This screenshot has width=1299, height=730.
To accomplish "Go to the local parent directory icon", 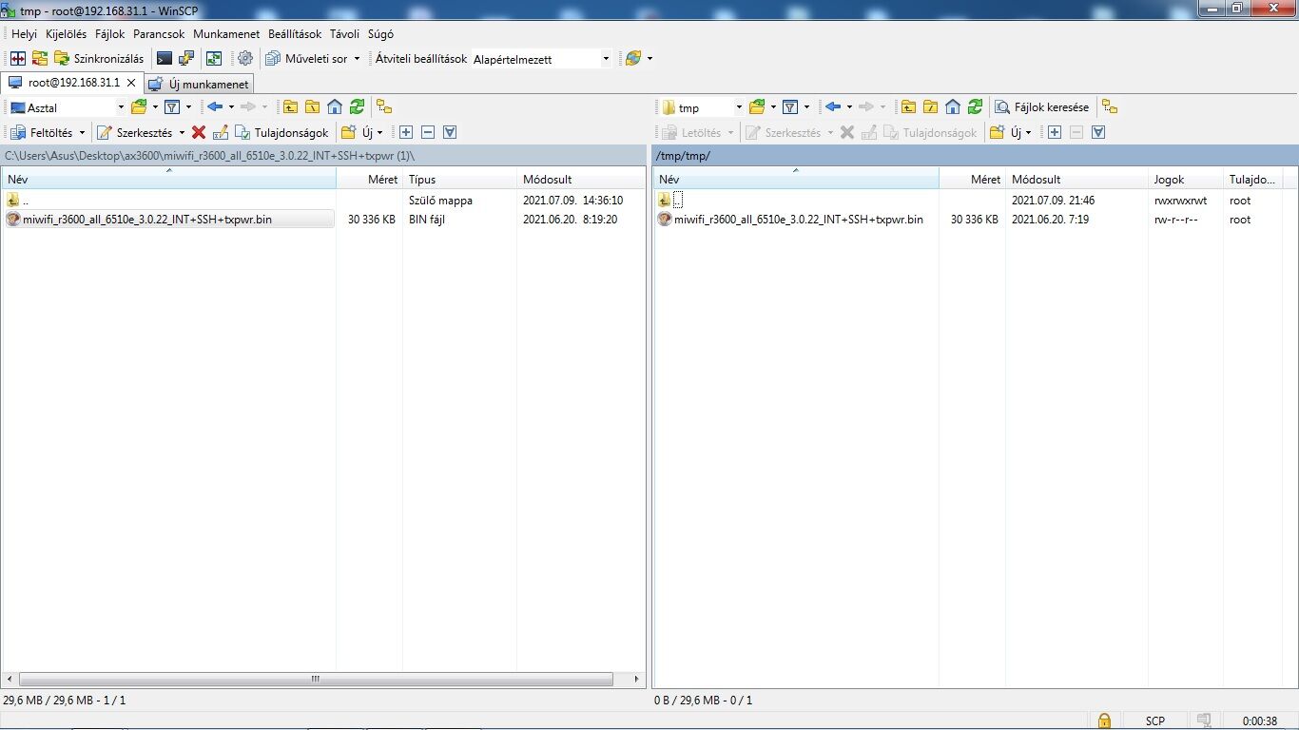I will (290, 107).
